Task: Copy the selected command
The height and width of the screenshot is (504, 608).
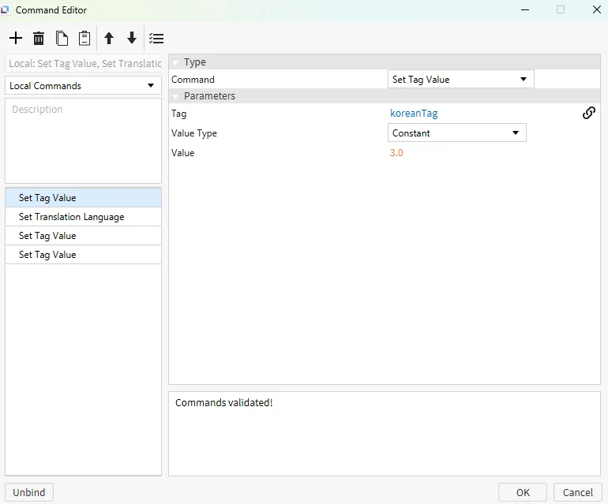Action: (62, 38)
